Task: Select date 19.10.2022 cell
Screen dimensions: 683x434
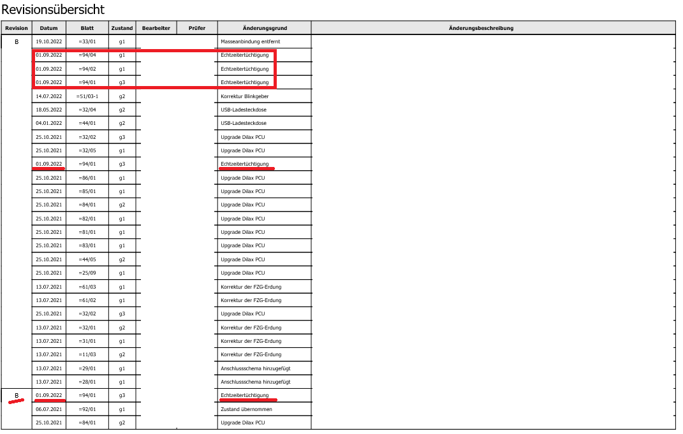Action: click(x=48, y=42)
